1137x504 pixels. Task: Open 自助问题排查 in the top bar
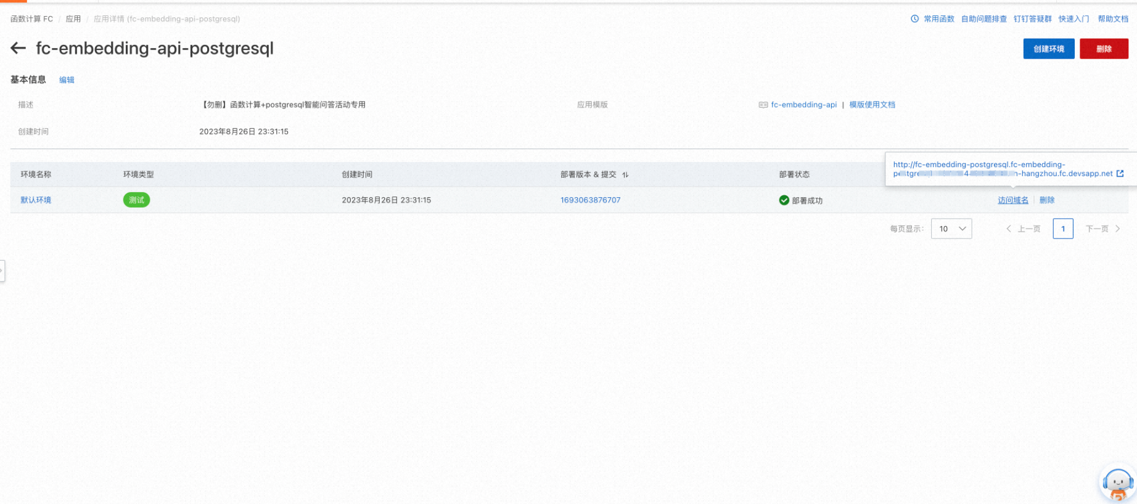[983, 19]
